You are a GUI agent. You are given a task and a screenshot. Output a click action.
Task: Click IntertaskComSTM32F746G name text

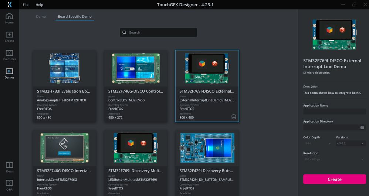pyautogui.click(x=57, y=179)
